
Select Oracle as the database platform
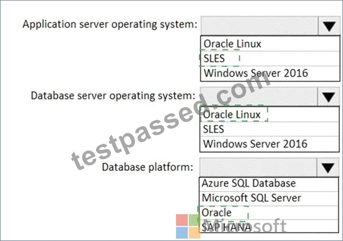(269, 213)
